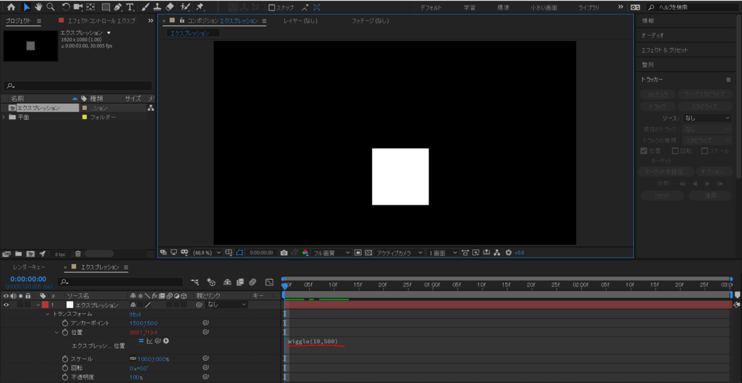Enable the スナップ snapping checkbox
The width and height of the screenshot is (742, 383).
272,7
